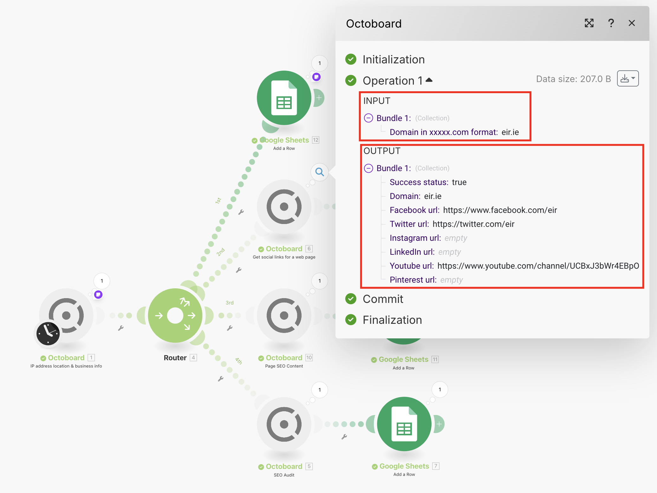Expand the Octoboard panel to fullscreen
The height and width of the screenshot is (493, 657).
[589, 23]
